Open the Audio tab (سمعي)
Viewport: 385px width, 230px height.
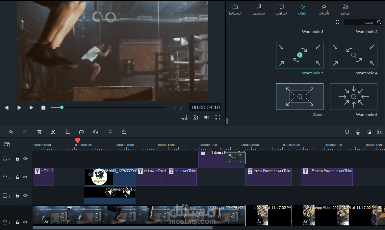point(259,10)
